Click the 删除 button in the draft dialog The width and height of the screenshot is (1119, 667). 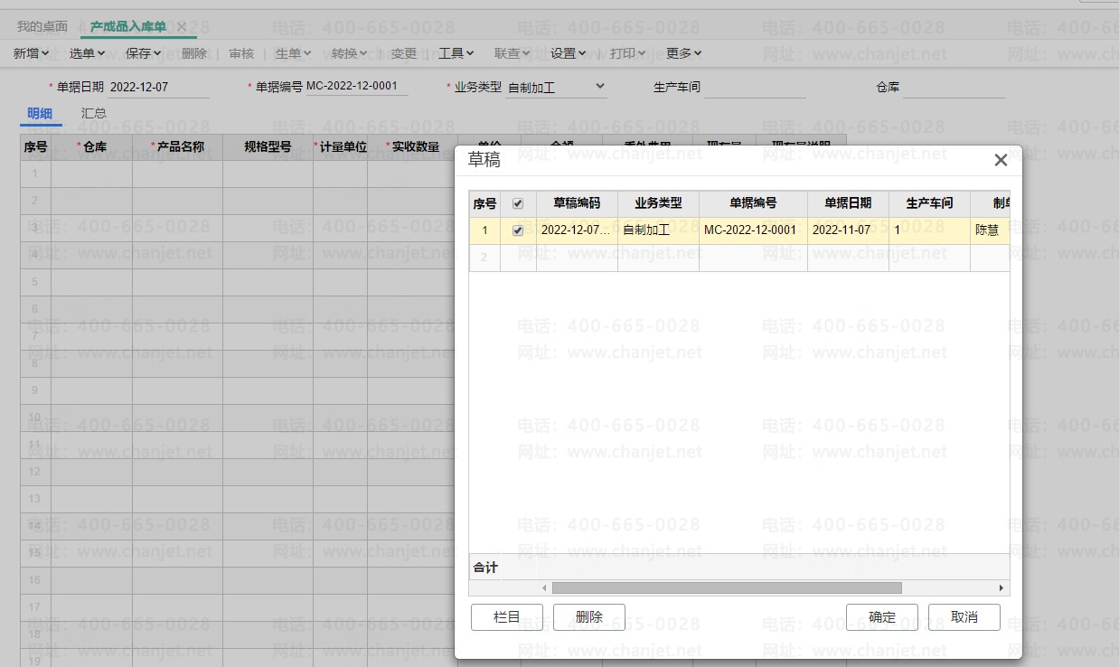[589, 617]
